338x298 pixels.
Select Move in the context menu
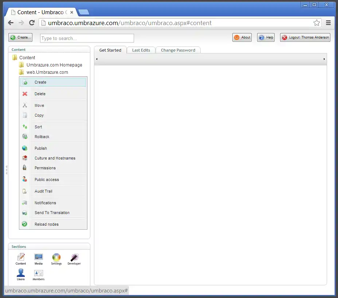tap(53, 105)
